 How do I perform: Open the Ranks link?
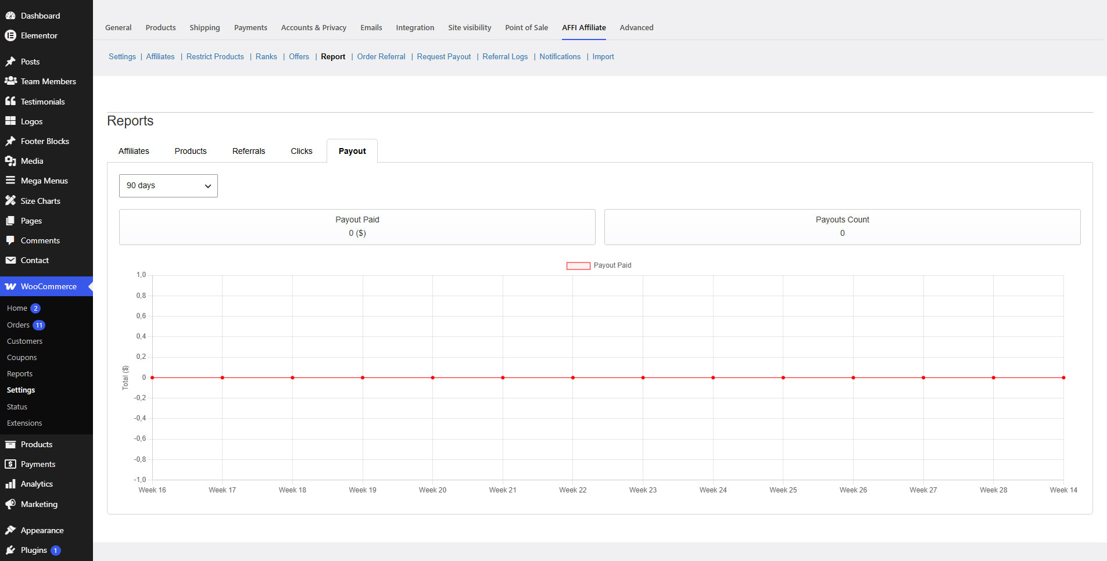coord(266,56)
